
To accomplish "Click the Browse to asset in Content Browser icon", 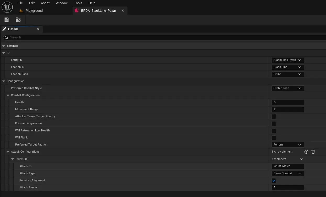I will coord(18,20).
